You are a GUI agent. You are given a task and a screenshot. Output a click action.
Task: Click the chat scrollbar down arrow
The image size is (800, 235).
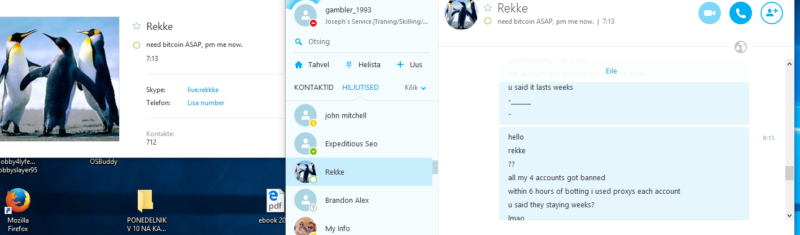pos(790,215)
